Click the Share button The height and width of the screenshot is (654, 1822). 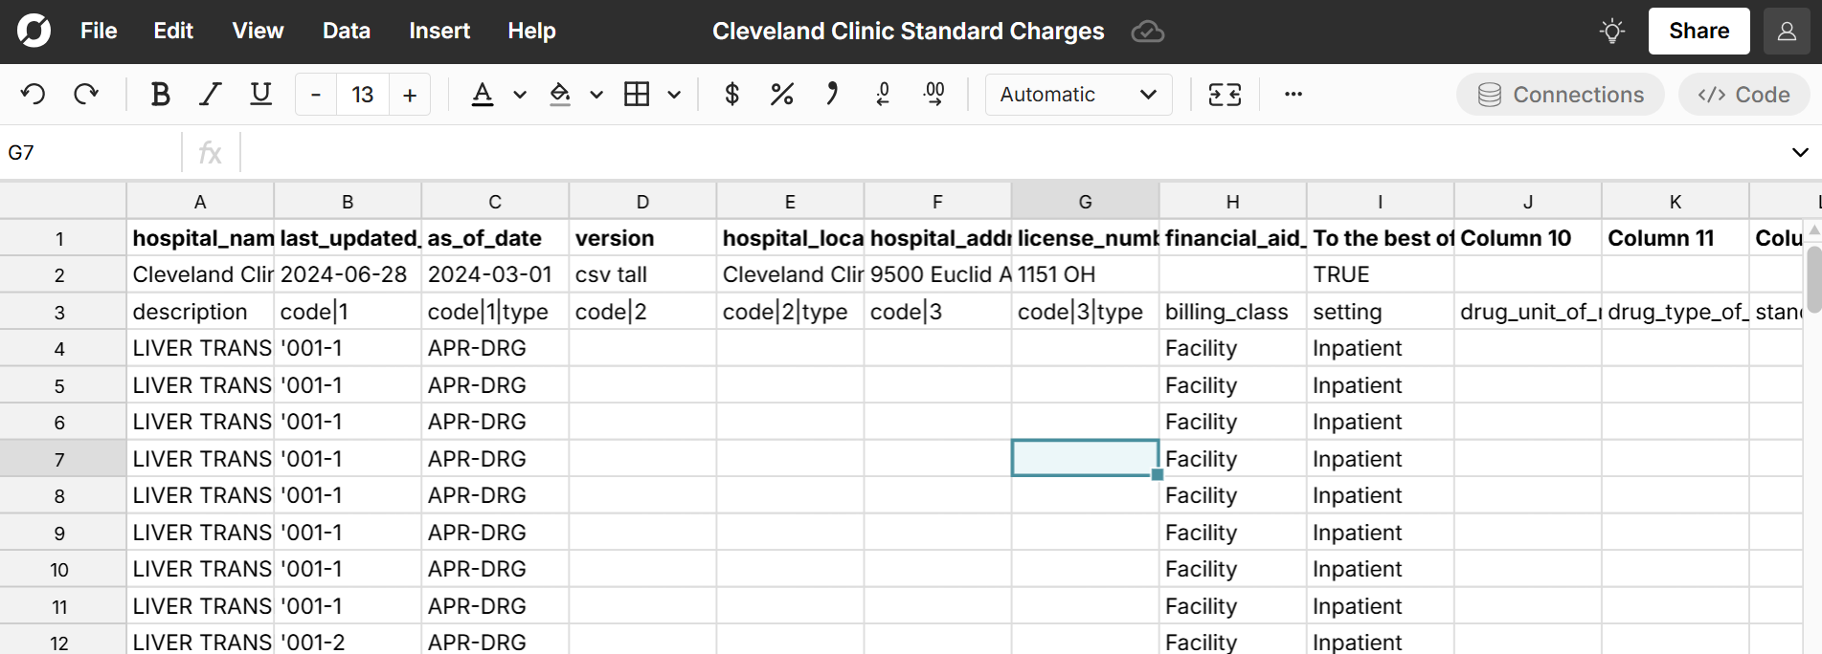click(x=1698, y=31)
